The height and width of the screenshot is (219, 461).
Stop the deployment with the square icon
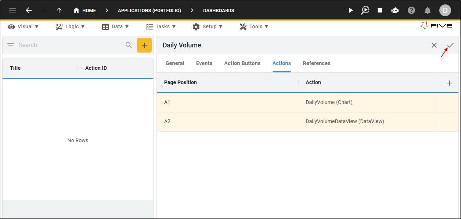[x=380, y=10]
